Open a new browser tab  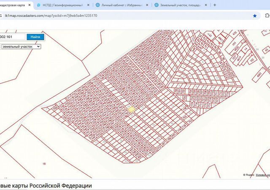pos(215,5)
